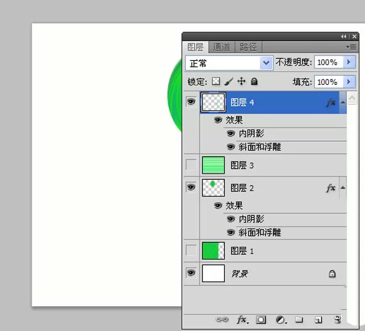This screenshot has width=365, height=331.
Task: Select the layer named 背景
Action: pyautogui.click(x=239, y=274)
